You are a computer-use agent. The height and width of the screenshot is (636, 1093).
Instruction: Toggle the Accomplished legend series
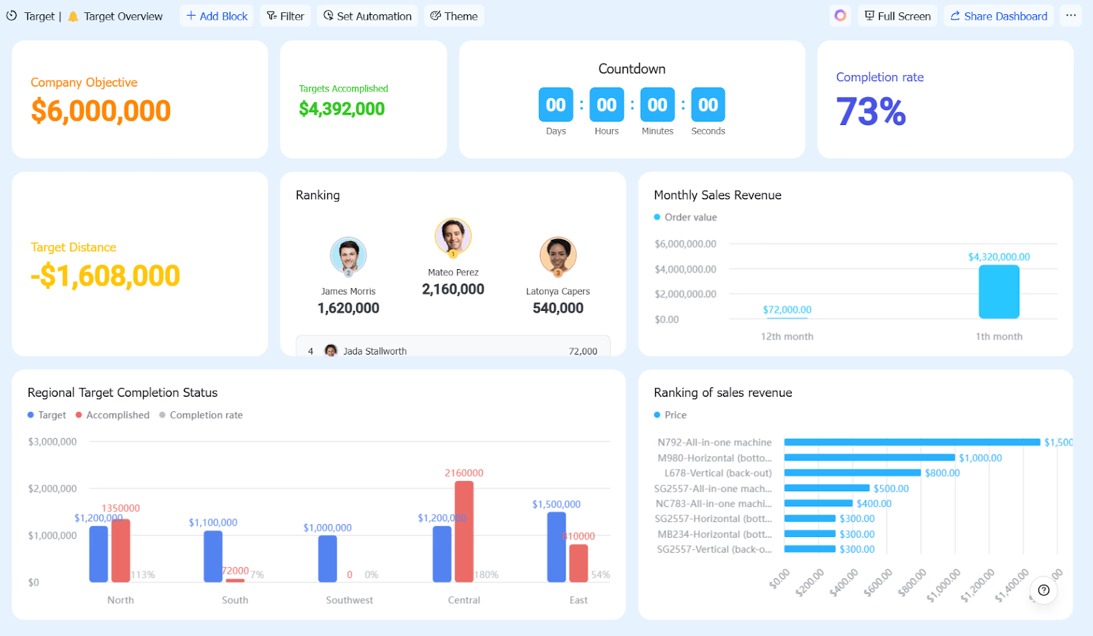[x=112, y=415]
